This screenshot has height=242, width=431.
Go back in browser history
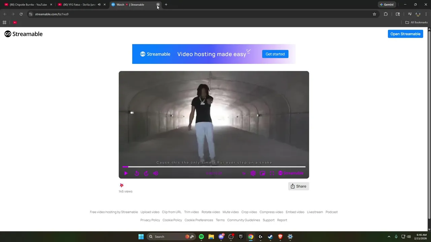(5, 14)
